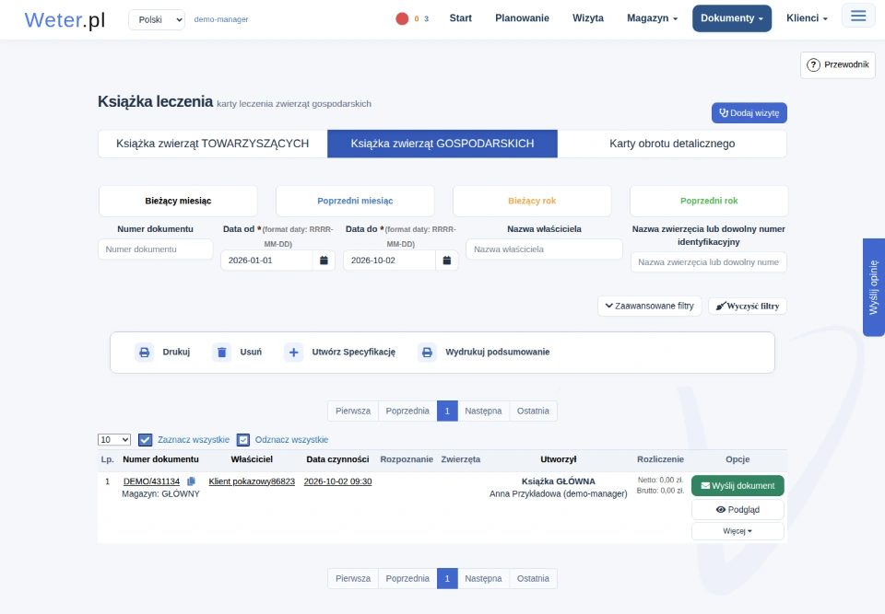885x614 pixels.
Task: Click the Wydrukuj podsumowanie printer icon
Action: (427, 353)
